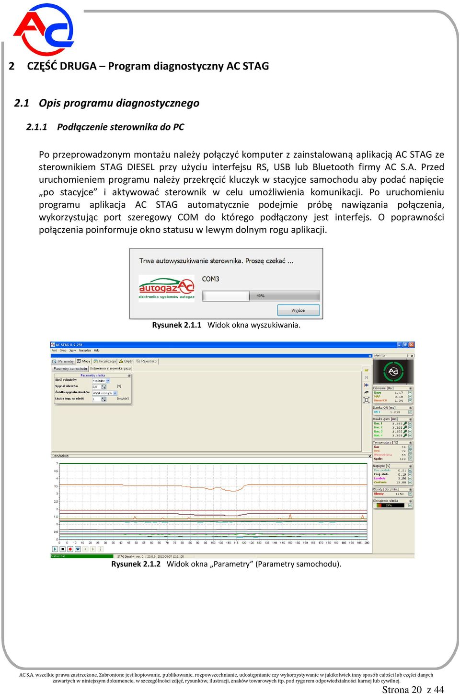460x694 pixels.
Task: Collapse the Temperatura section
Action: pos(411,443)
